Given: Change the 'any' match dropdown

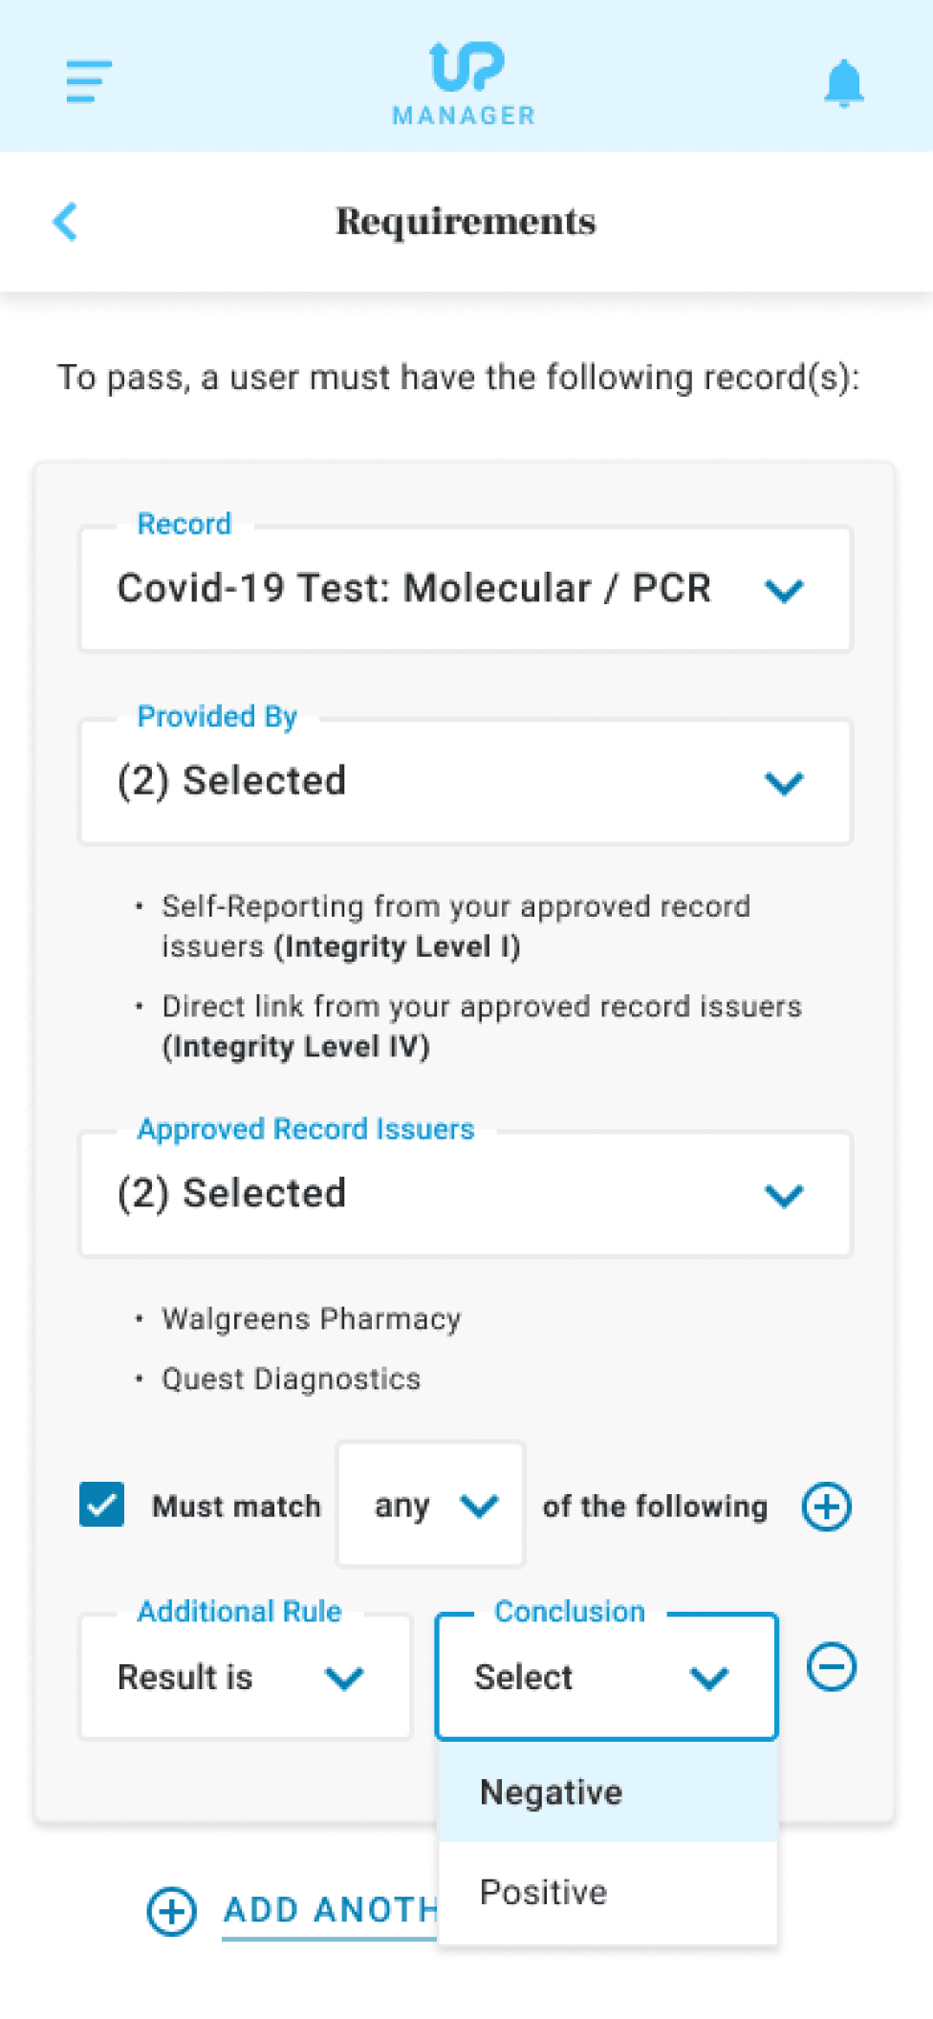Looking at the screenshot, I should 431,1506.
